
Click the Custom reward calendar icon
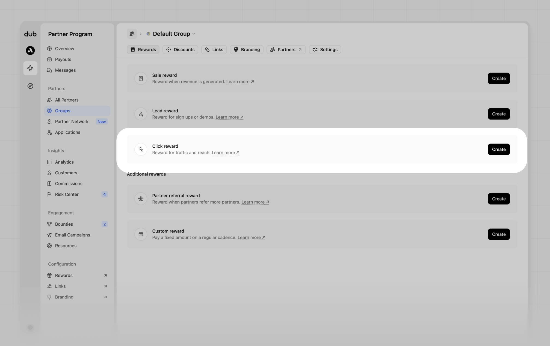[x=141, y=234]
